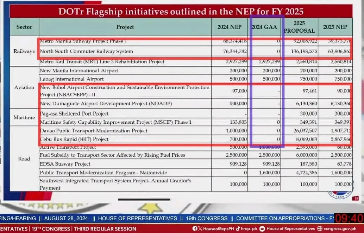Select the 2025 NEP column header
This screenshot has width=364, height=233.
[x=335, y=27]
